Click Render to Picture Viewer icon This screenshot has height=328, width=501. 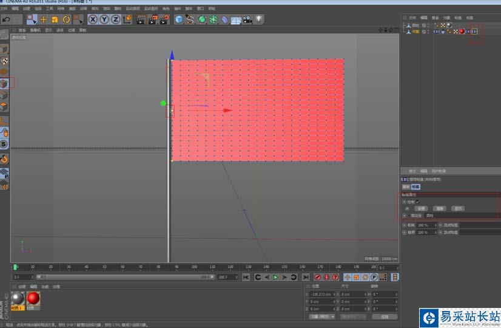(x=152, y=19)
